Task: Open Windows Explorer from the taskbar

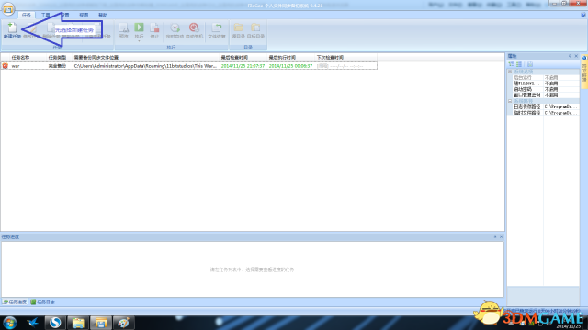Action: pyautogui.click(x=78, y=323)
